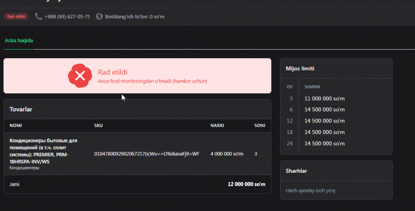Screen dimensions: 415x211
Task: Click the Кондиционеры category label
Action: pos(24,168)
